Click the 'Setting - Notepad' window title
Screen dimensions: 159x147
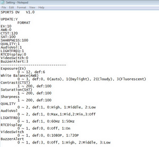(x=17, y=2)
